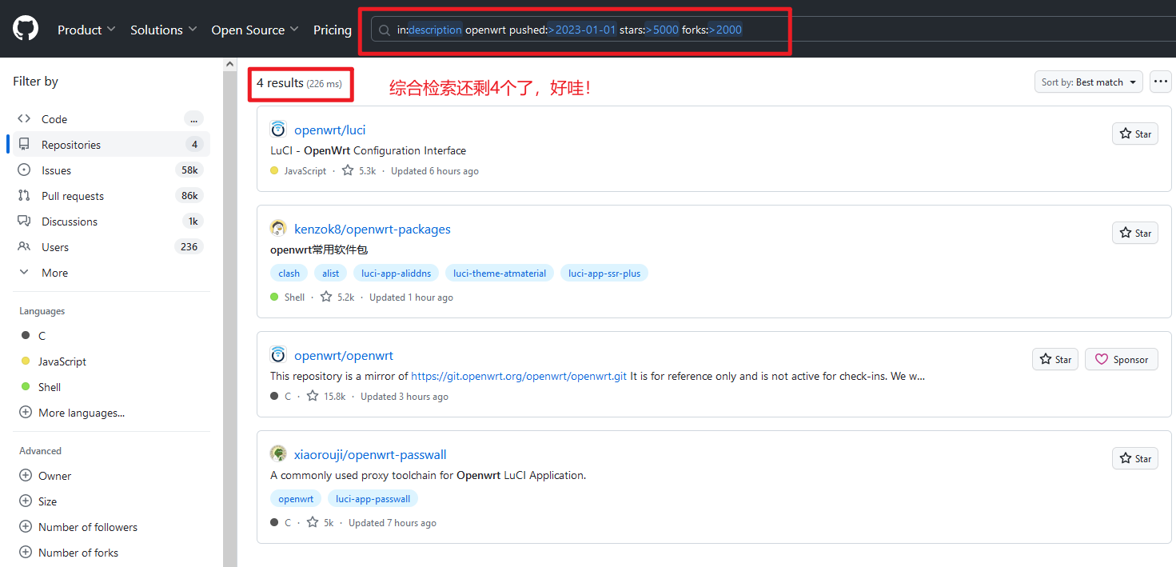Click the alist topic tag

(x=331, y=273)
